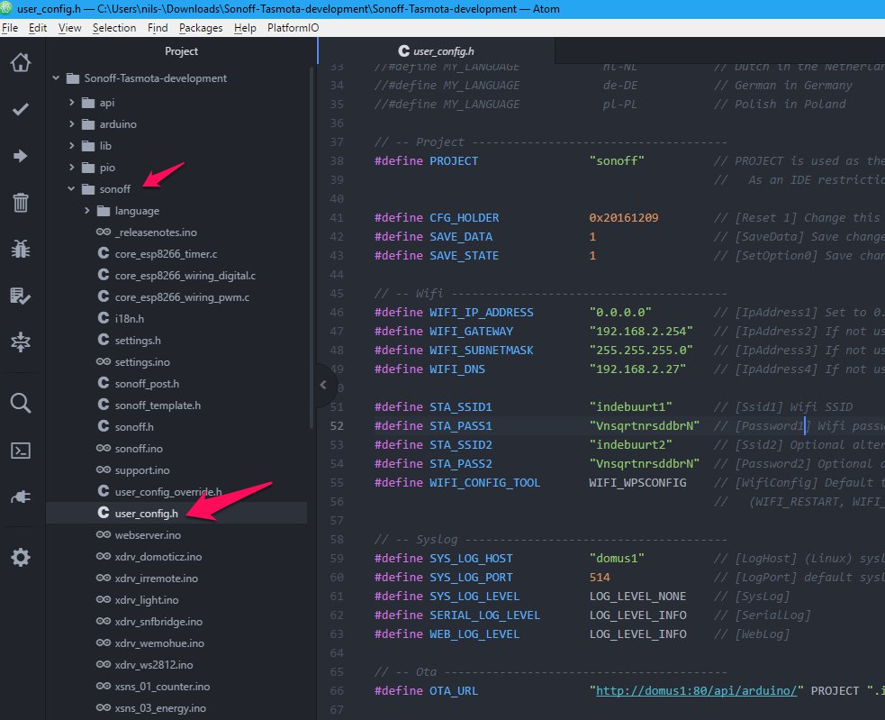Click the C icon of i18n.h
This screenshot has height=720, width=885.
[x=104, y=317]
